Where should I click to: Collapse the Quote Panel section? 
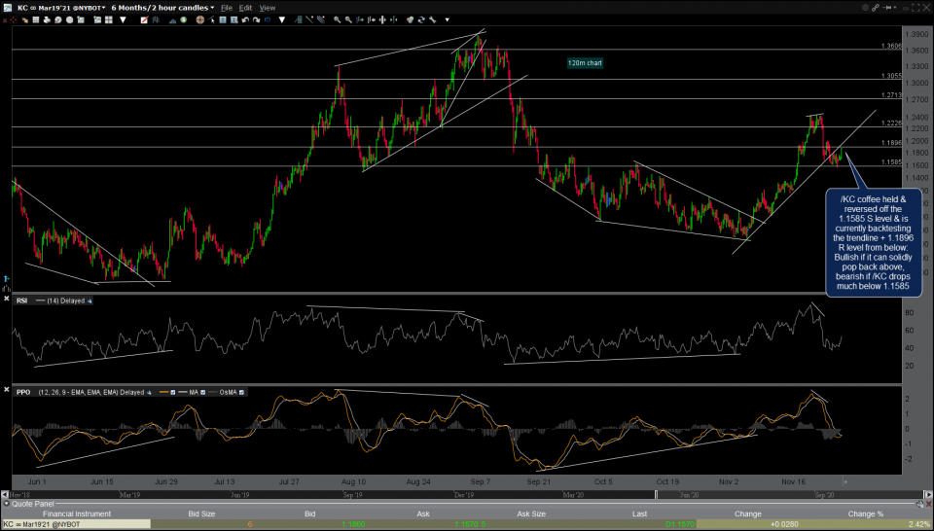click(6, 504)
